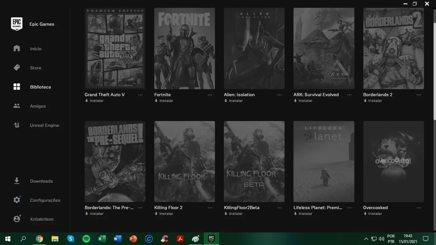
Task: Open PowerPoint from the taskbar
Action: click(133, 239)
